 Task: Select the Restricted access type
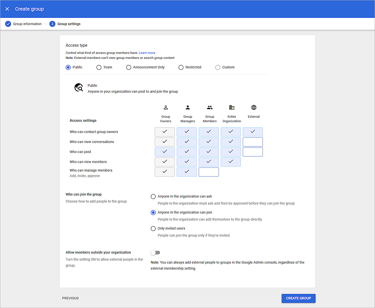[181, 67]
